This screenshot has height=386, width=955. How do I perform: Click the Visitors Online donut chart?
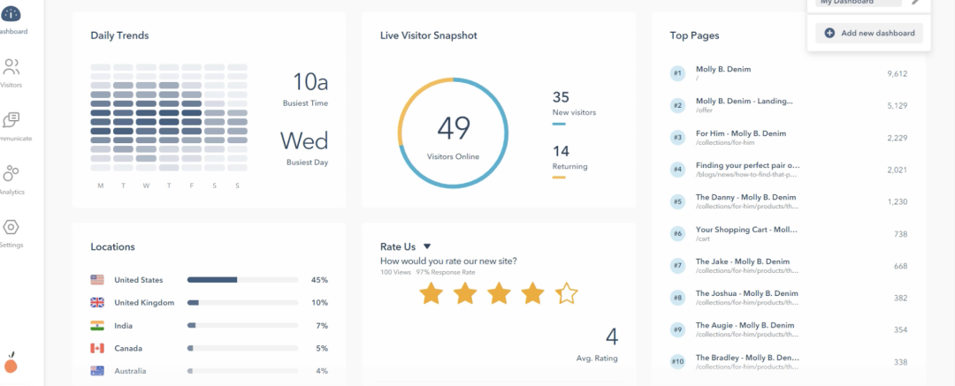coord(453,132)
